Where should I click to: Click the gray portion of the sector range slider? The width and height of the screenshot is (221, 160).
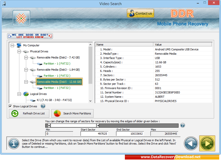(139, 126)
